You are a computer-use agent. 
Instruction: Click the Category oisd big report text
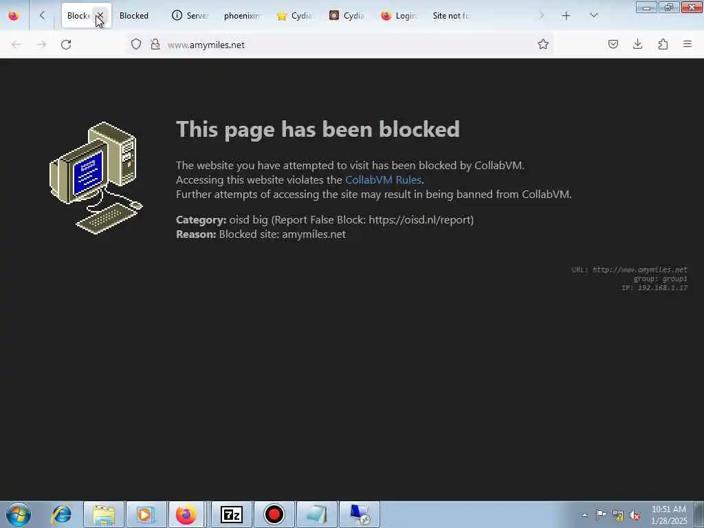pos(324,220)
